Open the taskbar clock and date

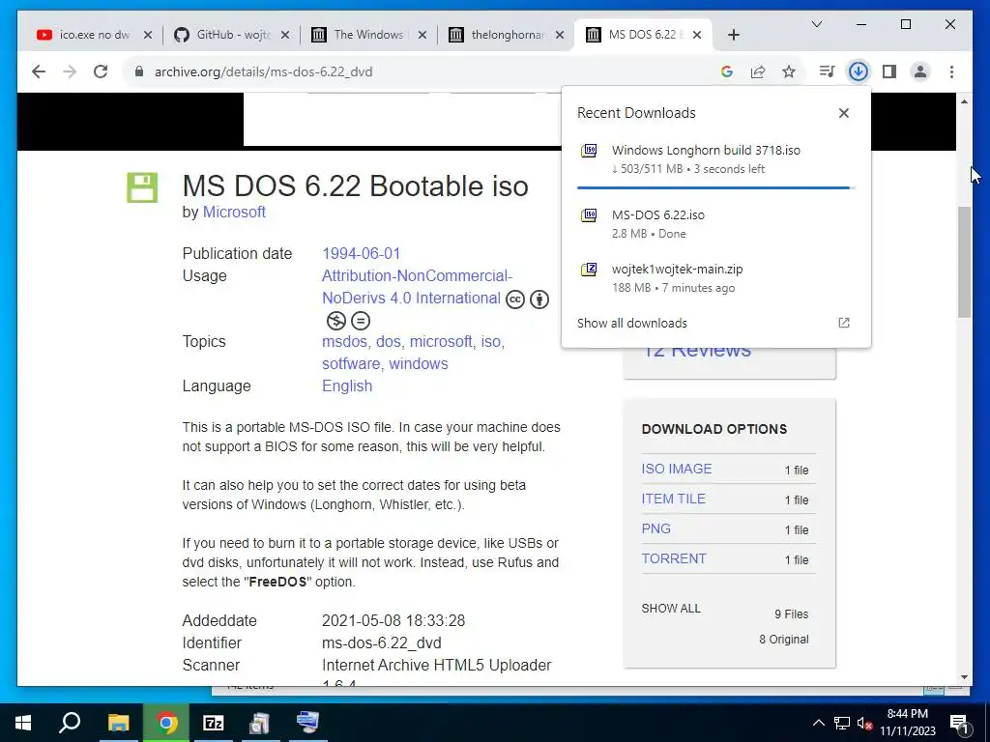(907, 723)
